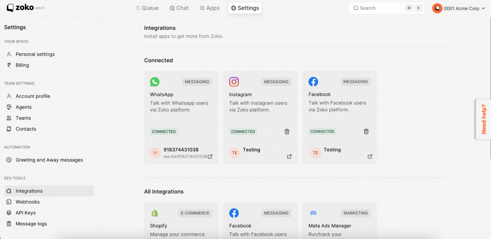The height and width of the screenshot is (239, 491).
Task: Open the Queue tab
Action: point(147,8)
